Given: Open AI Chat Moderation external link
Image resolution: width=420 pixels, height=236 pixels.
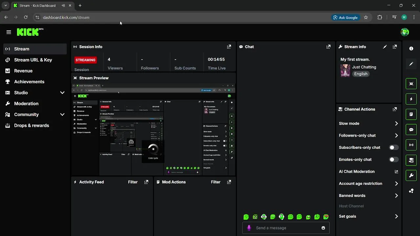Looking at the screenshot, I should (x=396, y=171).
